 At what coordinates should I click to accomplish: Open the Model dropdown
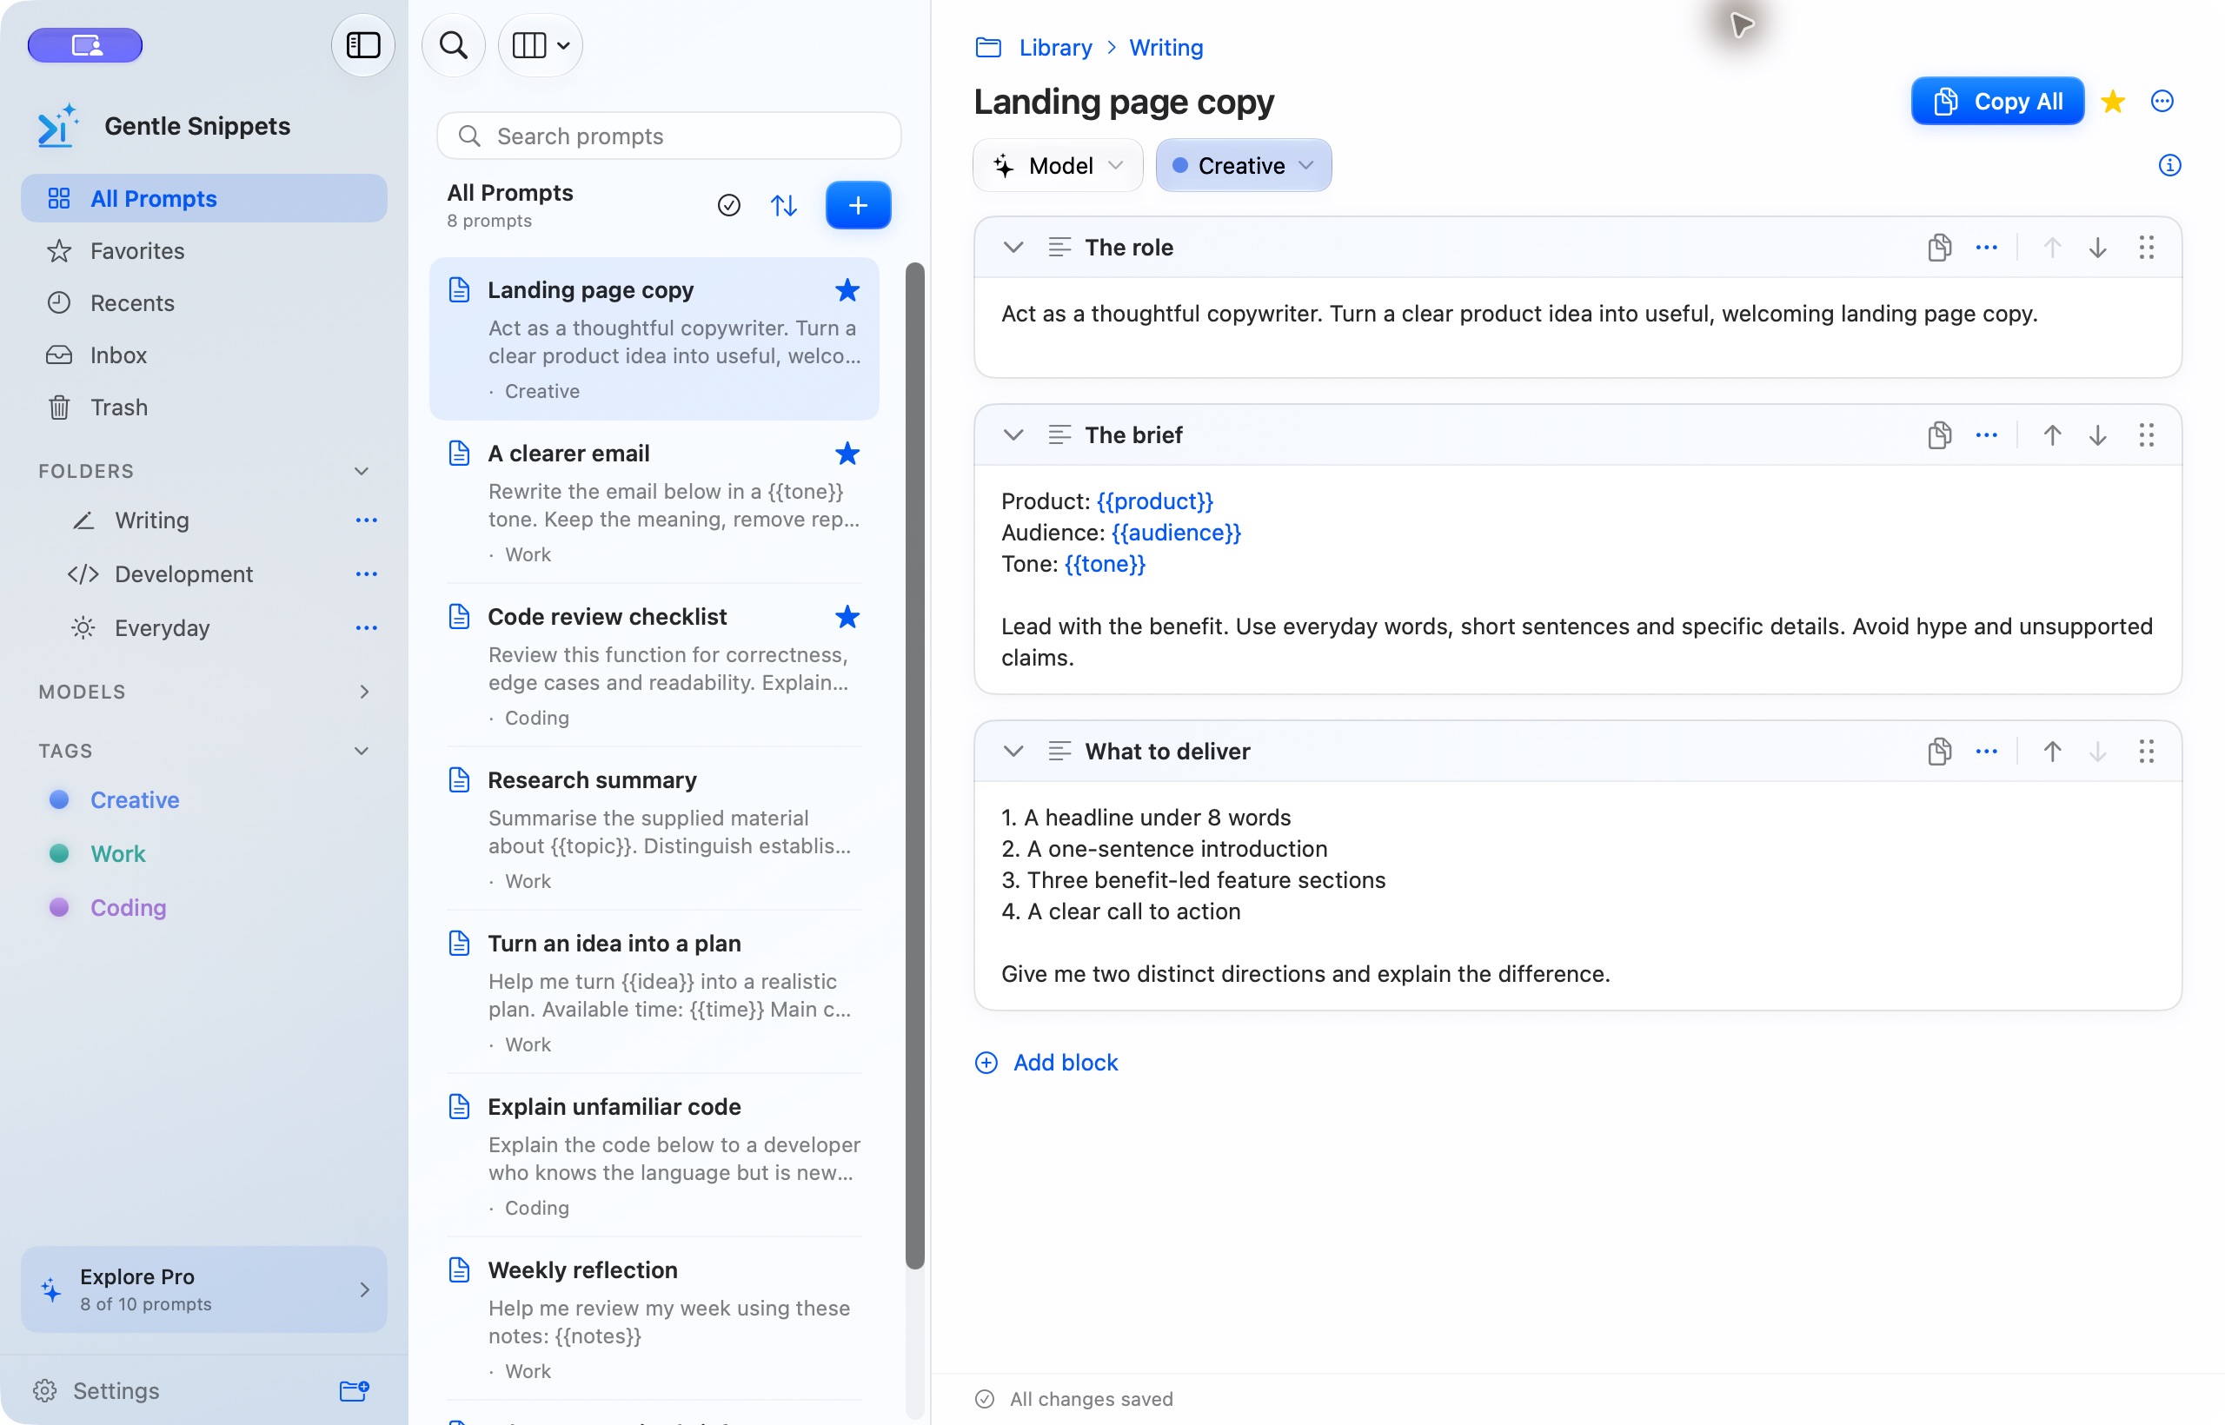pos(1058,166)
